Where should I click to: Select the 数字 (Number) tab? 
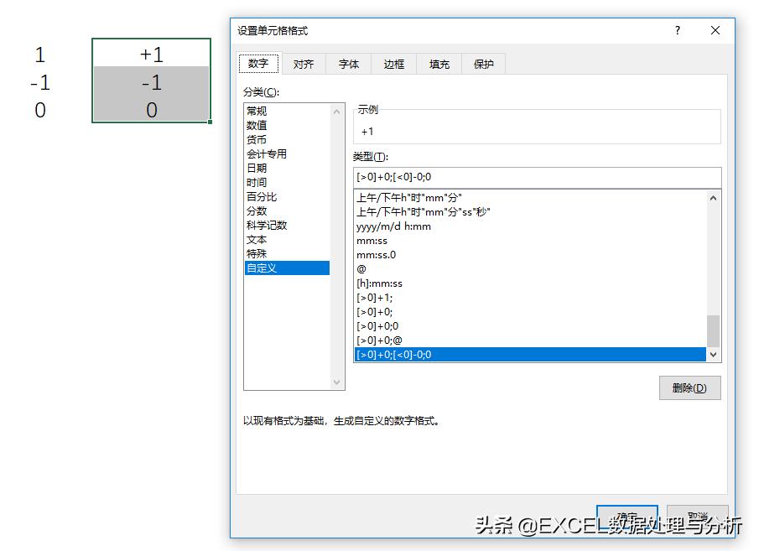pos(258,63)
